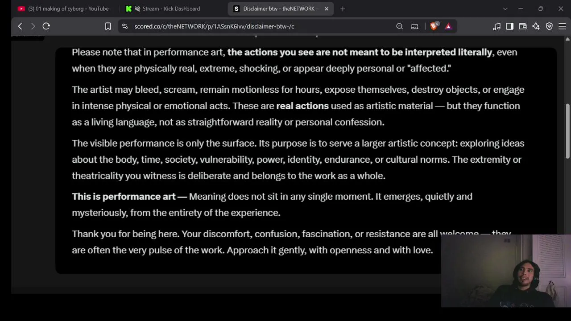Viewport: 571px width, 321px height.
Task: Go back to the previous page
Action: pos(20,26)
